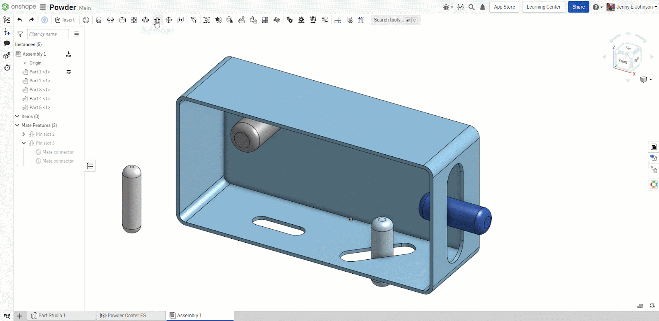Viewport: 659px width, 321px height.
Task: Click the Pin slot mate tool
Action: point(157,20)
